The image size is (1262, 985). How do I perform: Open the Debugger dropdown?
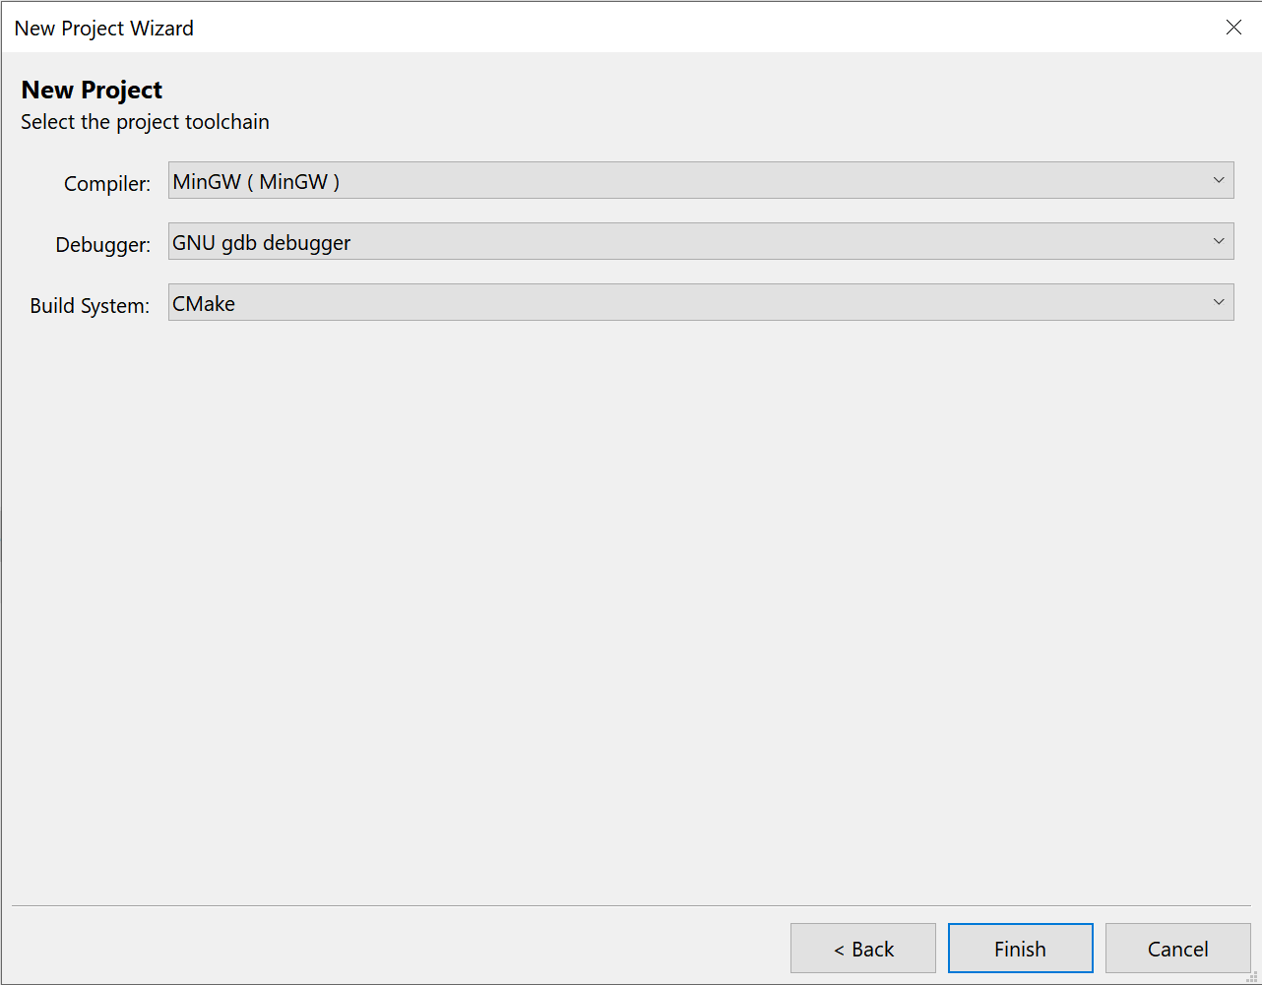pos(700,241)
